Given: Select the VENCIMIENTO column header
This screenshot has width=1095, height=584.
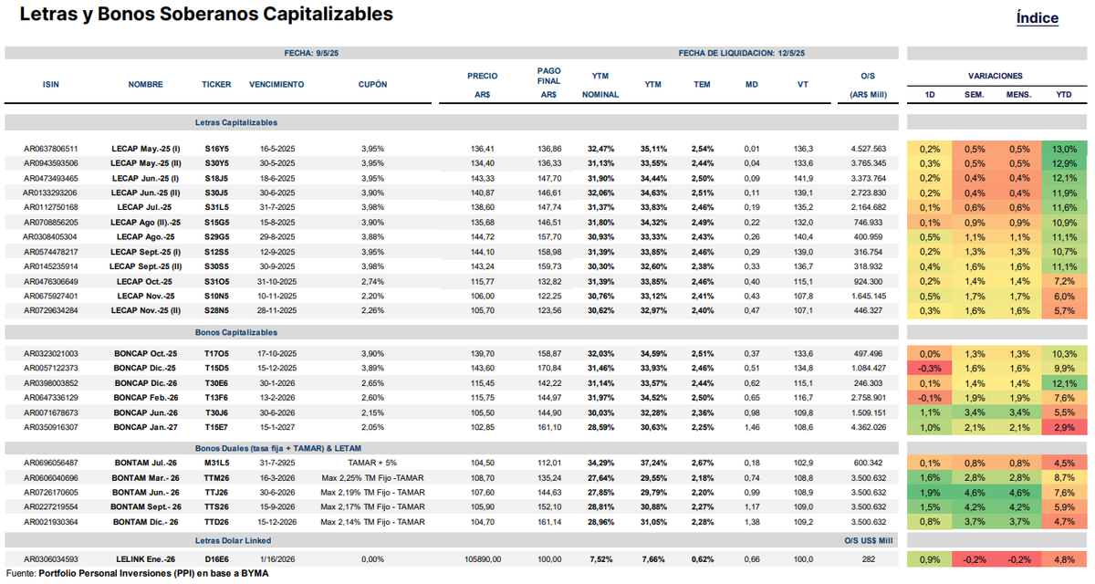Looking at the screenshot, I should [x=276, y=84].
